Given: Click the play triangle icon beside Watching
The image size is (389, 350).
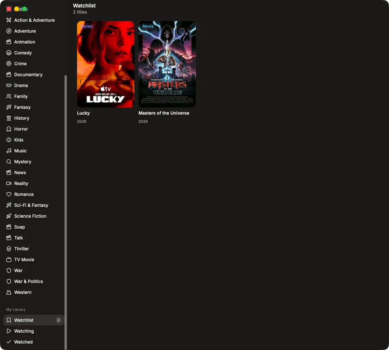Looking at the screenshot, I should tap(9, 331).
